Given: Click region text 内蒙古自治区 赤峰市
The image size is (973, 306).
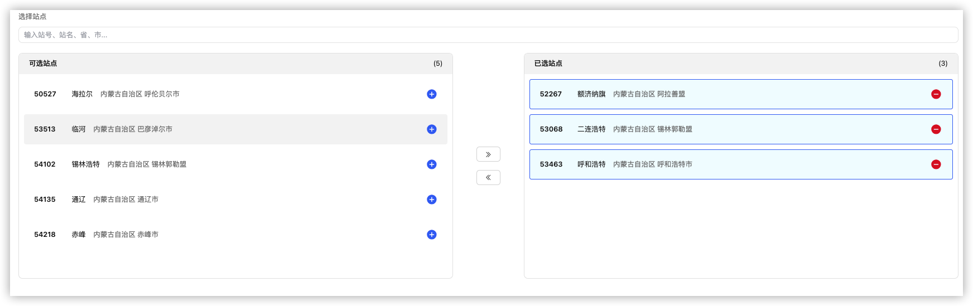Looking at the screenshot, I should pyautogui.click(x=126, y=235).
